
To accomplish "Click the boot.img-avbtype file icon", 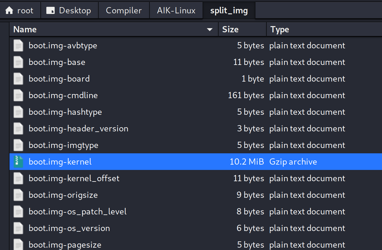I will (x=18, y=46).
